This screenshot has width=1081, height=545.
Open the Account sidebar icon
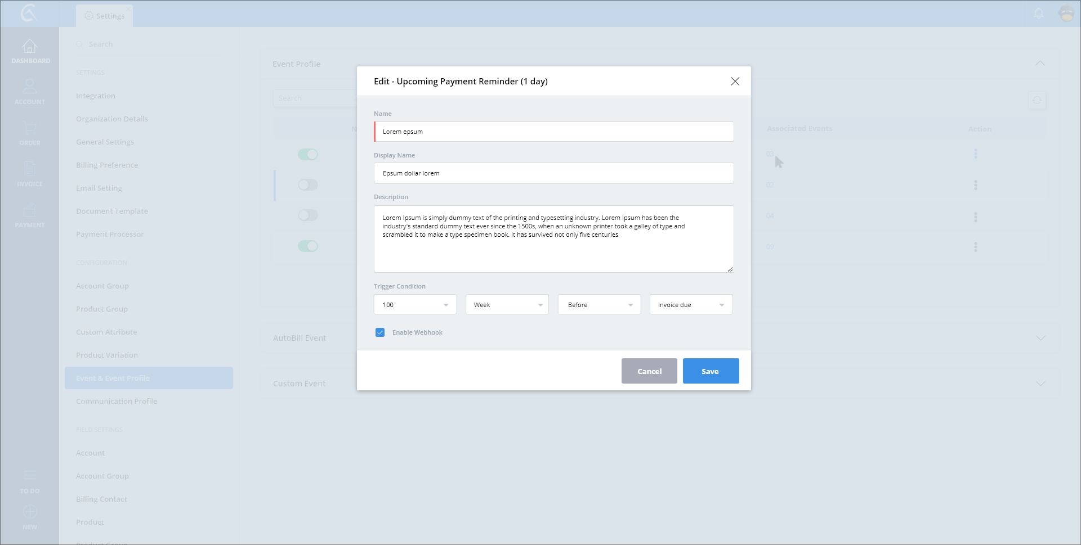pyautogui.click(x=30, y=87)
